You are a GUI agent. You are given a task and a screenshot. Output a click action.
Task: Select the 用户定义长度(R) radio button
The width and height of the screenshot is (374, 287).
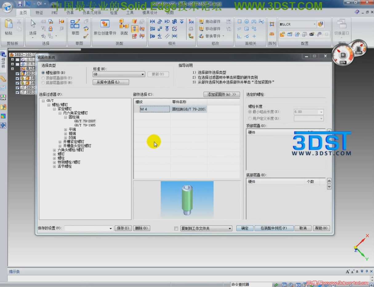tap(250, 118)
